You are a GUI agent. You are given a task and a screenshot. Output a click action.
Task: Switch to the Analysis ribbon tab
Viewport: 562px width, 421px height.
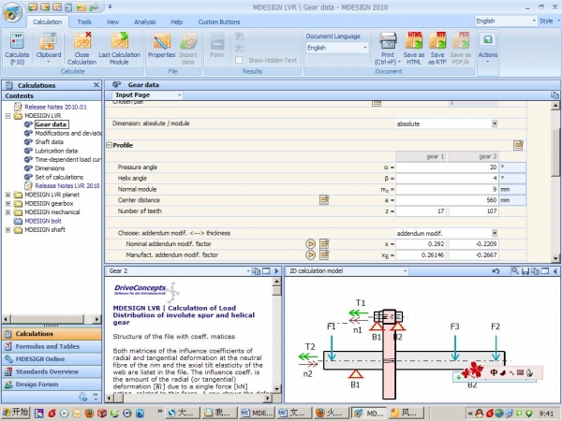click(x=145, y=22)
